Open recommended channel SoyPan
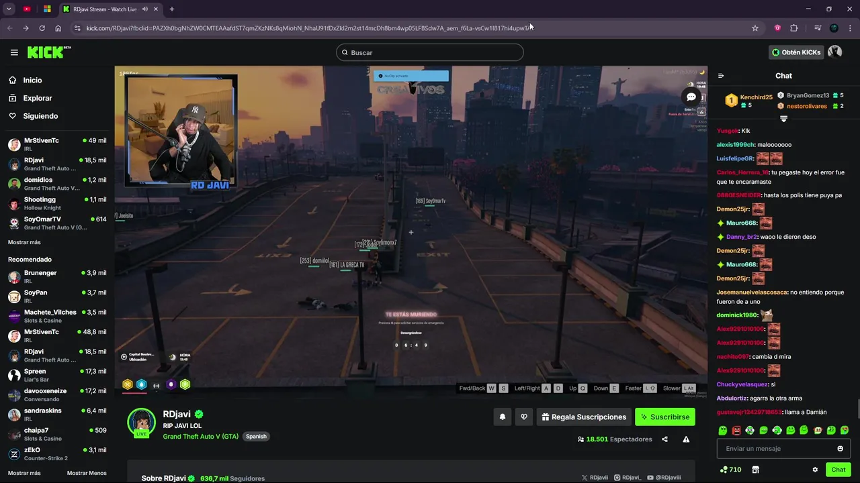Image resolution: width=860 pixels, height=483 pixels. click(x=57, y=297)
